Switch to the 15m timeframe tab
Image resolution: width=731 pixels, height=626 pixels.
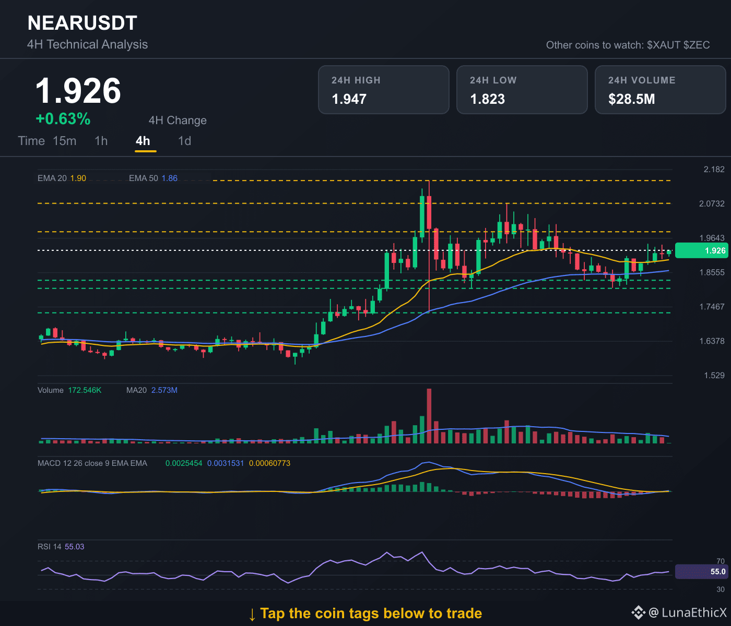[x=65, y=141]
